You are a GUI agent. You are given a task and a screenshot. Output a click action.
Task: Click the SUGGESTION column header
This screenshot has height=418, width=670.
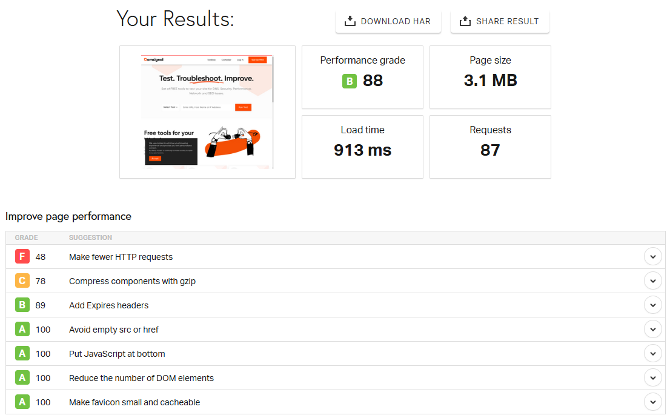coord(91,237)
